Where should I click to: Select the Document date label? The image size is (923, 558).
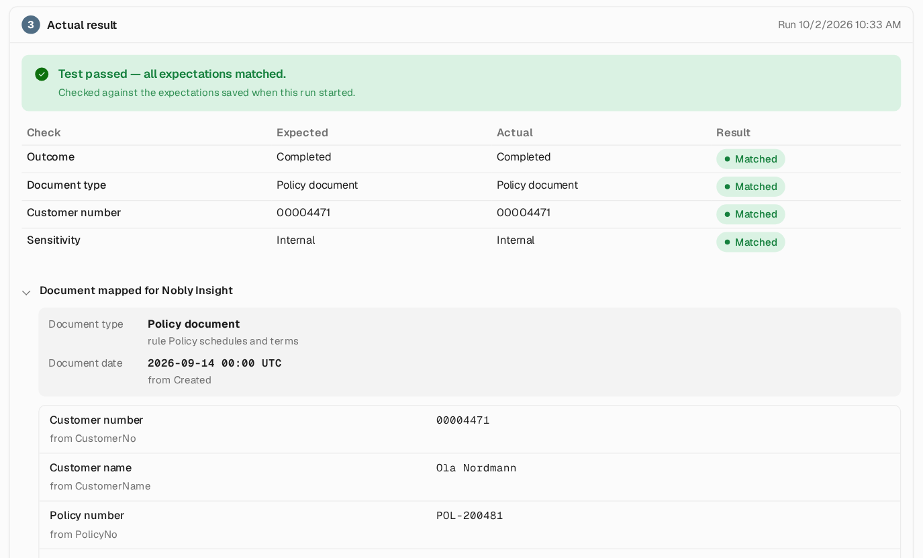tap(85, 363)
